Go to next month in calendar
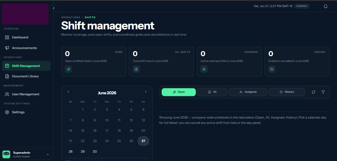This screenshot has height=161, width=337. (146, 92)
